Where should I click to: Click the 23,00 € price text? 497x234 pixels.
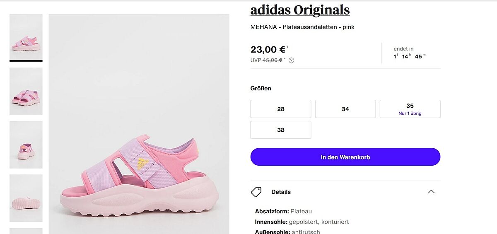pos(268,50)
